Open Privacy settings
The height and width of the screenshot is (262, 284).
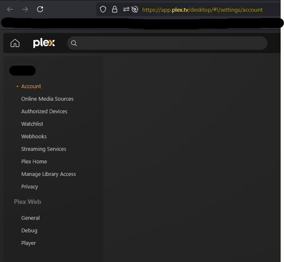pos(30,187)
